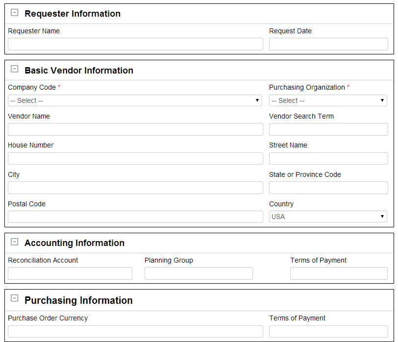The image size is (398, 342).
Task: Click into the Vendor Name field
Action: tap(135, 129)
